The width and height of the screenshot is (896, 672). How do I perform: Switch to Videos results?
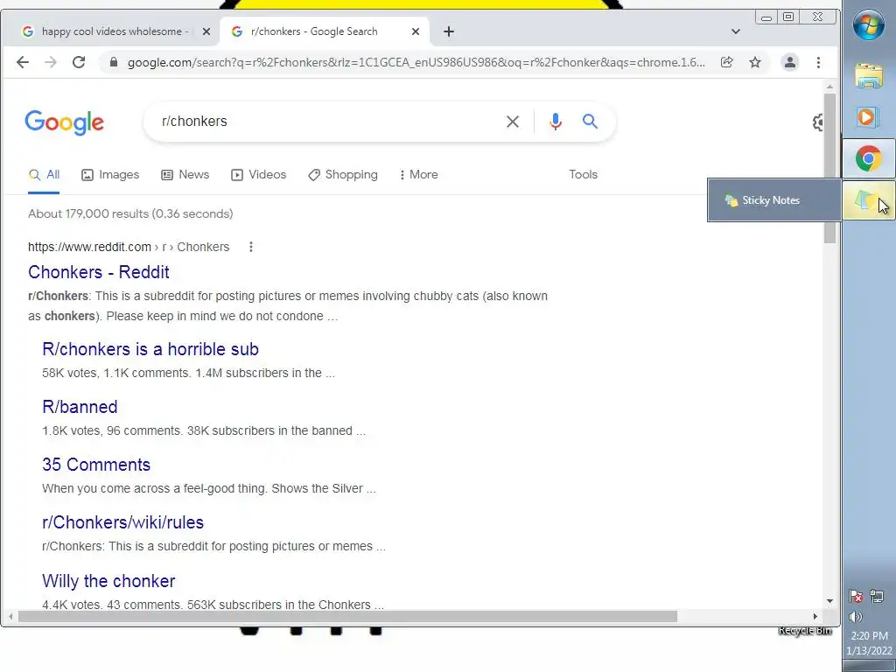click(258, 175)
